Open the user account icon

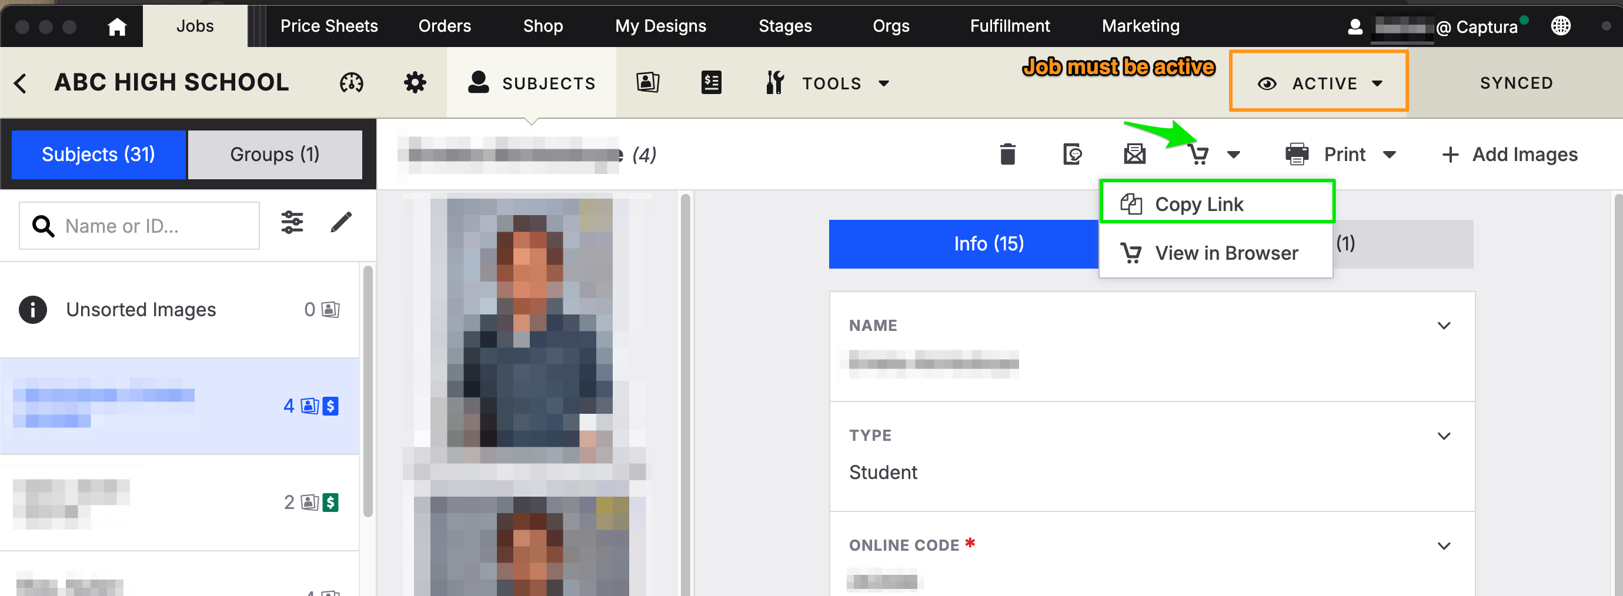[1355, 26]
